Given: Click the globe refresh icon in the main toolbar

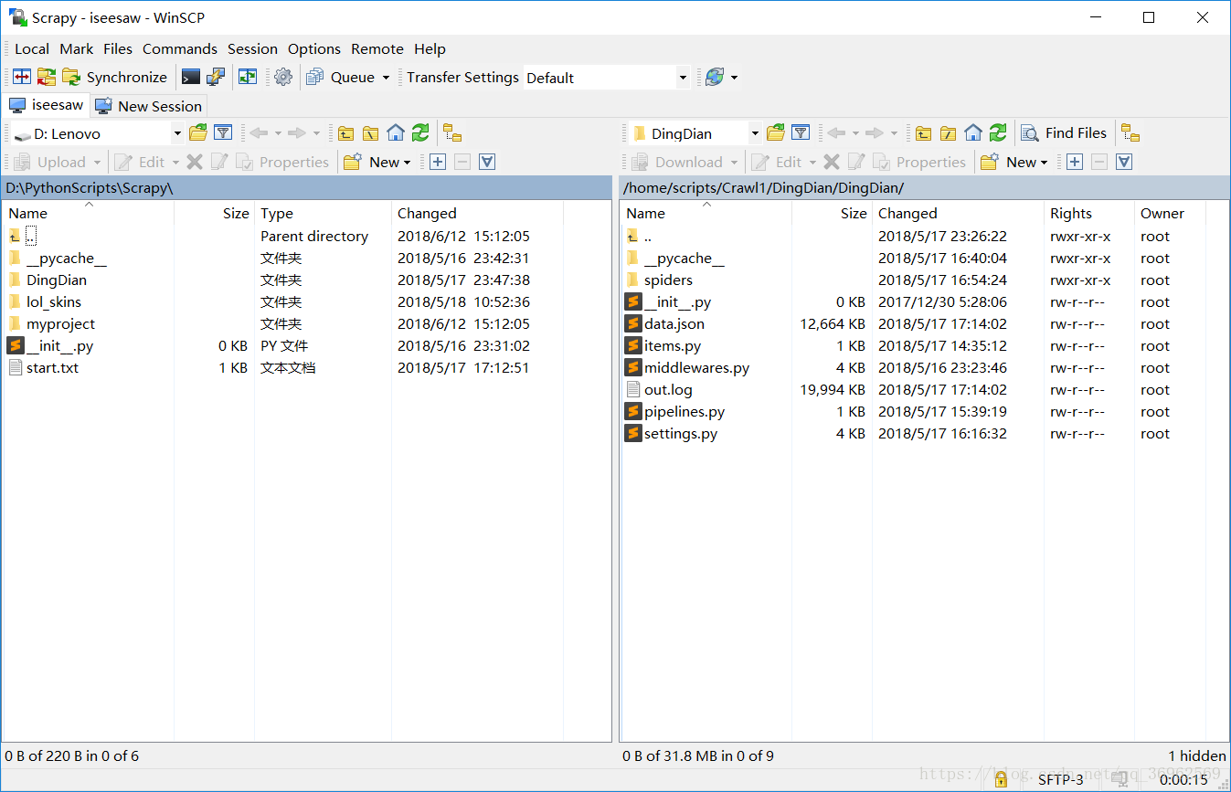Looking at the screenshot, I should pos(715,78).
